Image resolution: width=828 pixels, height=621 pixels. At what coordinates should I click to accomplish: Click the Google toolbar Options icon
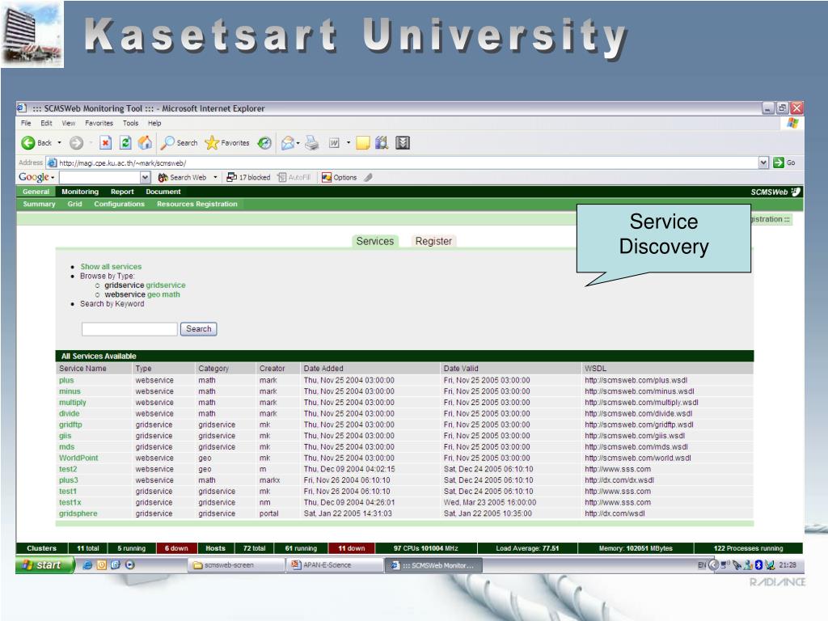tap(327, 177)
